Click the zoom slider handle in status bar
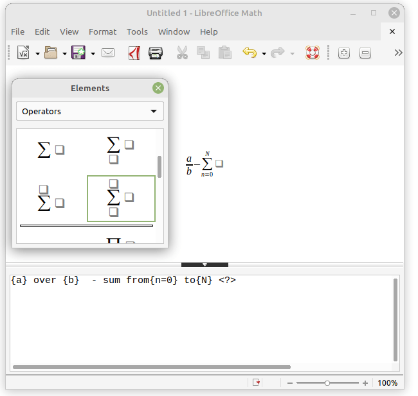This screenshot has height=396, width=418. [327, 383]
